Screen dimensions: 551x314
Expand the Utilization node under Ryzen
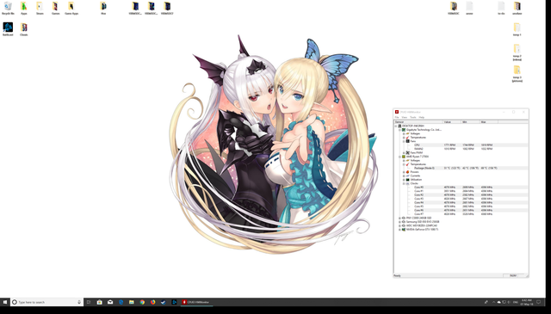click(404, 180)
